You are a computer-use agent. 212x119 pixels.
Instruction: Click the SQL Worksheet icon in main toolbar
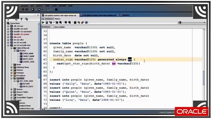click(48, 10)
